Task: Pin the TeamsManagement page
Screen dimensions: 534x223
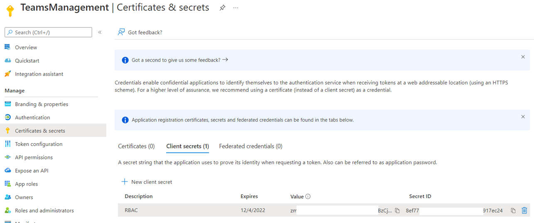Action: 222,8
